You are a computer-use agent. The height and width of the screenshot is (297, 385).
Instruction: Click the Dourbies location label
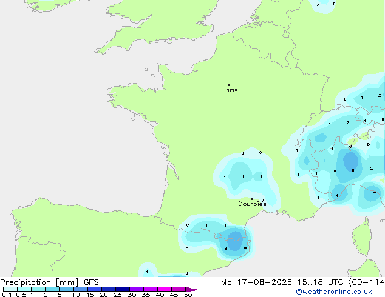pos(252,204)
